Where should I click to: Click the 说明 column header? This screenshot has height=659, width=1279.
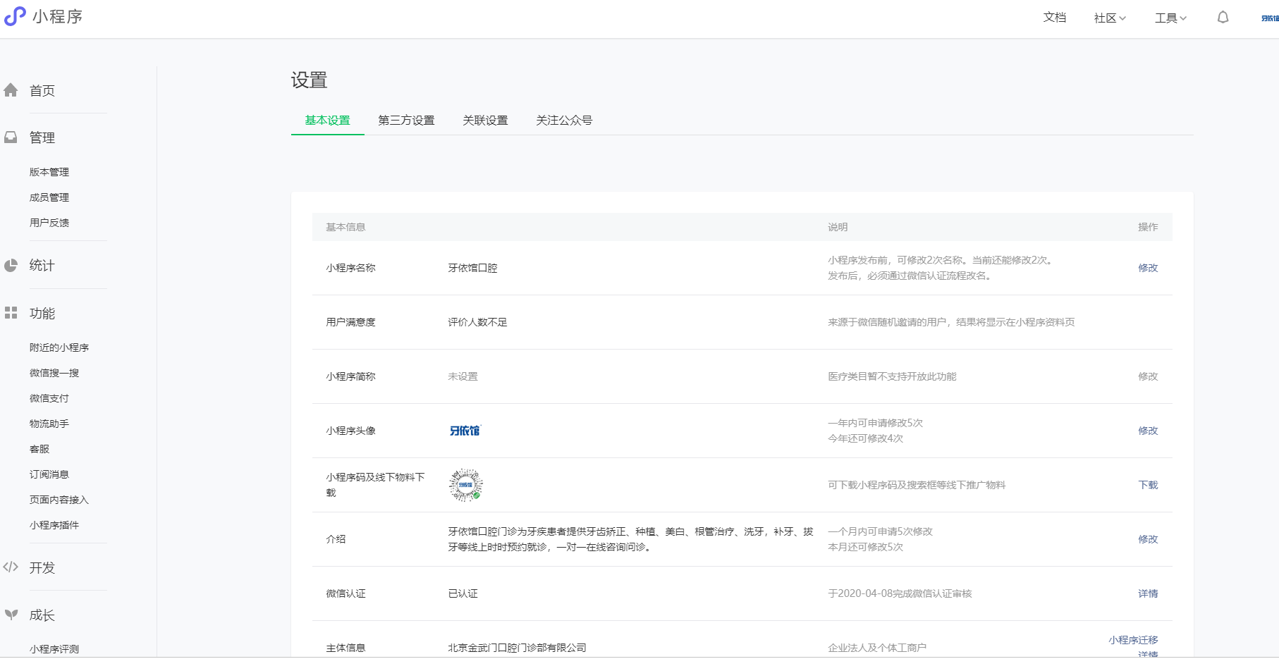[838, 227]
